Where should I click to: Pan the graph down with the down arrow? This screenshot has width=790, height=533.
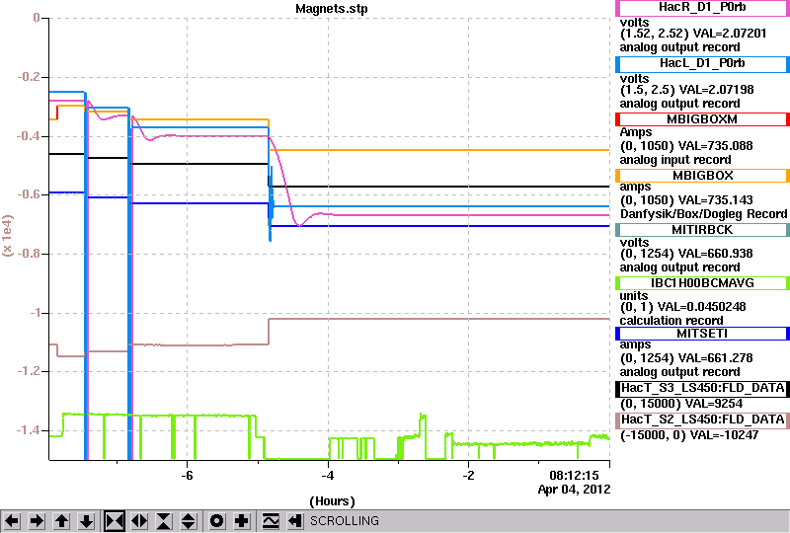point(87,521)
